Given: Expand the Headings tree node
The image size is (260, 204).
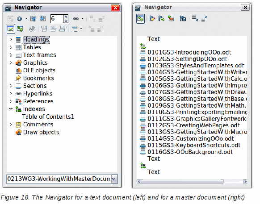Looking at the screenshot, I should click(x=11, y=39).
